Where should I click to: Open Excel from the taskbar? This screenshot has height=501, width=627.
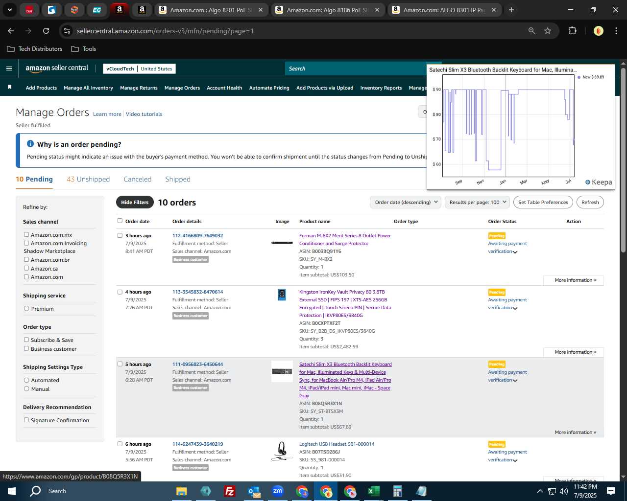click(373, 491)
